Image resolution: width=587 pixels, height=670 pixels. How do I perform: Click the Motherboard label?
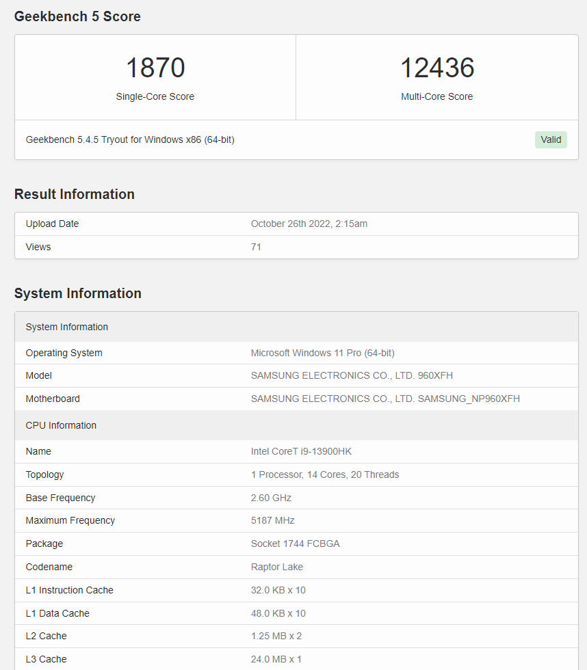coord(53,399)
